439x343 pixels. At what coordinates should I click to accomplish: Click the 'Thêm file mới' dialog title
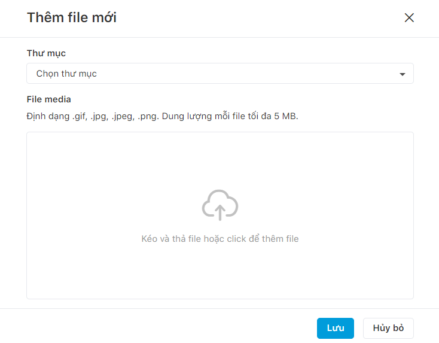pos(72,17)
